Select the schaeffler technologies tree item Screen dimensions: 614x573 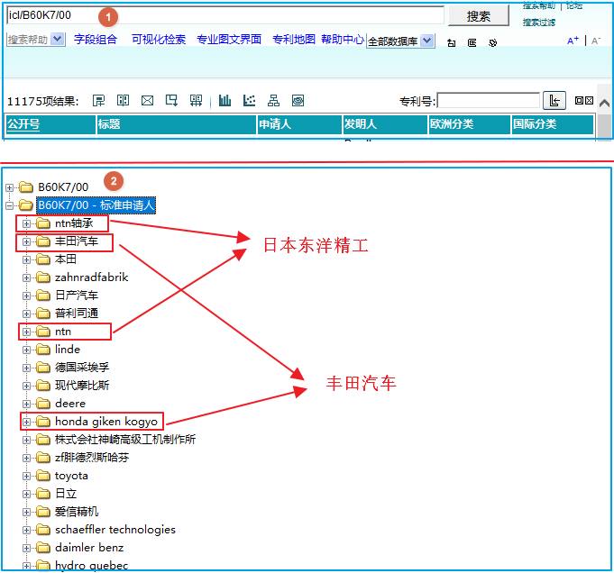point(115,530)
